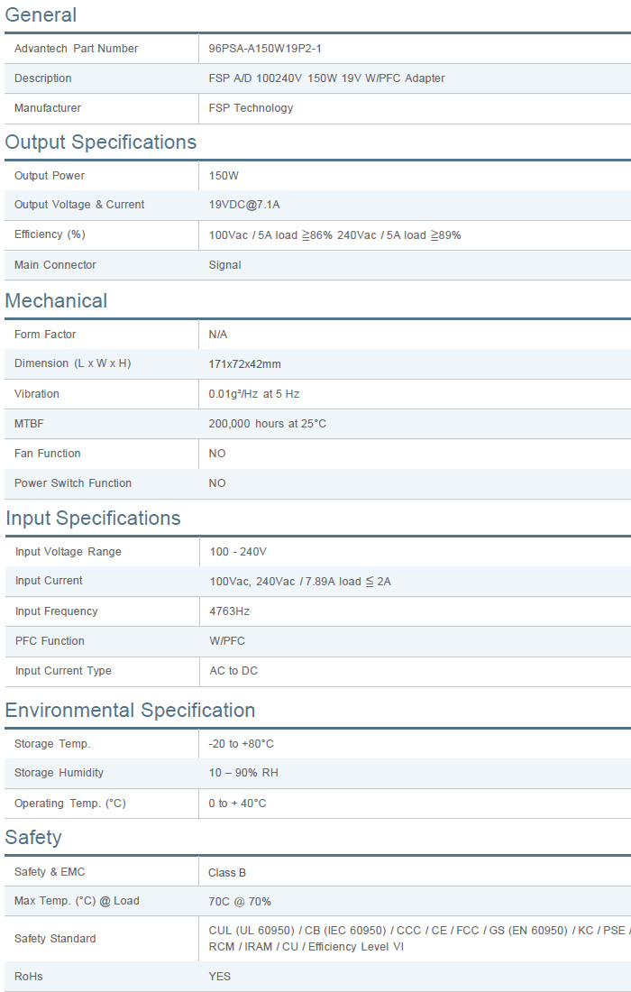The height and width of the screenshot is (992, 631).
Task: Click the Fan Function row label
Action: coord(48,454)
